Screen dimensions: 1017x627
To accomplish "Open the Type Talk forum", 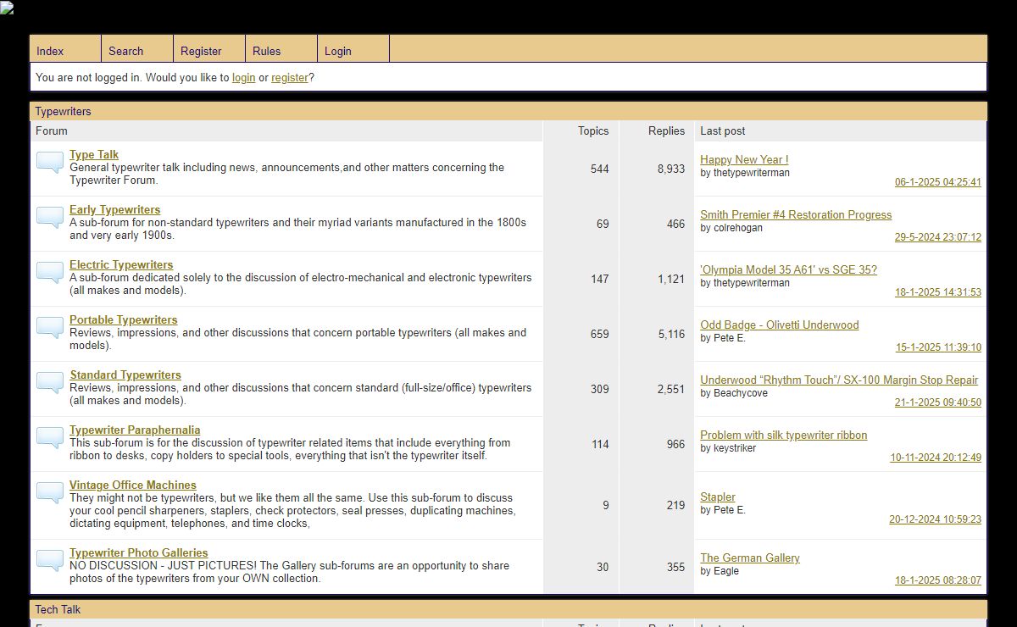I will pos(94,154).
